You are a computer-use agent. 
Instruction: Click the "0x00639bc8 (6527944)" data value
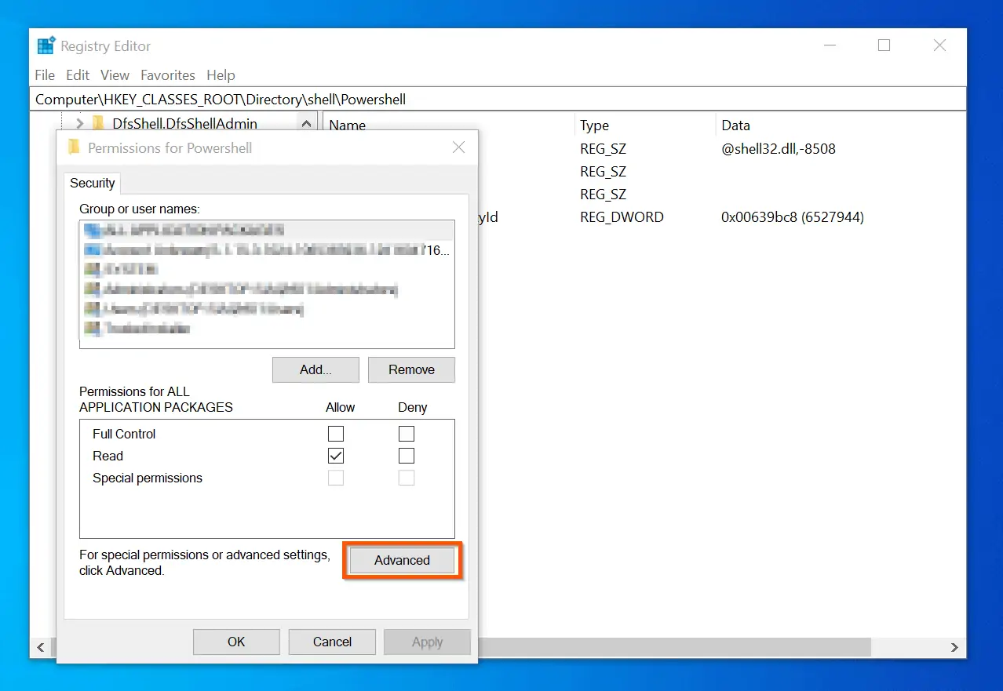click(x=793, y=216)
